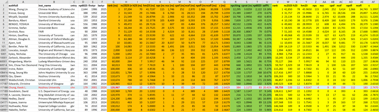Select row 1 header
379x112 pixels.
point(3,5)
